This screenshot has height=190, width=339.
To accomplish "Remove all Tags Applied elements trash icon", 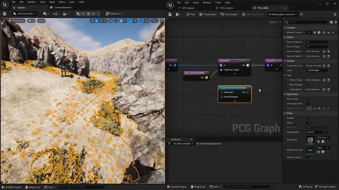I will click(x=328, y=89).
